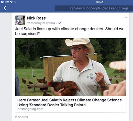Image resolution: width=133 pixels, height=121 pixels.
Task: Click the Wi-Fi status icon
Action: (11, 2)
